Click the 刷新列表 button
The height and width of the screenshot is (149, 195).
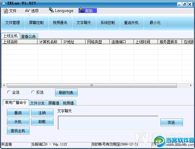click(66, 93)
